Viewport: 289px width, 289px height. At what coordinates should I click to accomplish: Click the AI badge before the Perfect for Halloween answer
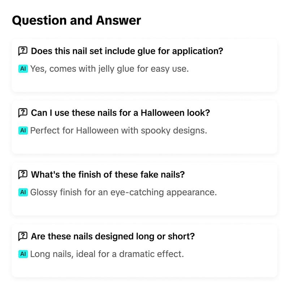click(23, 130)
